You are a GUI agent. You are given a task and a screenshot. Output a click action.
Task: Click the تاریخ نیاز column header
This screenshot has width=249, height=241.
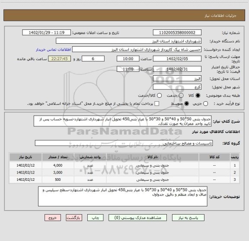(26, 157)
